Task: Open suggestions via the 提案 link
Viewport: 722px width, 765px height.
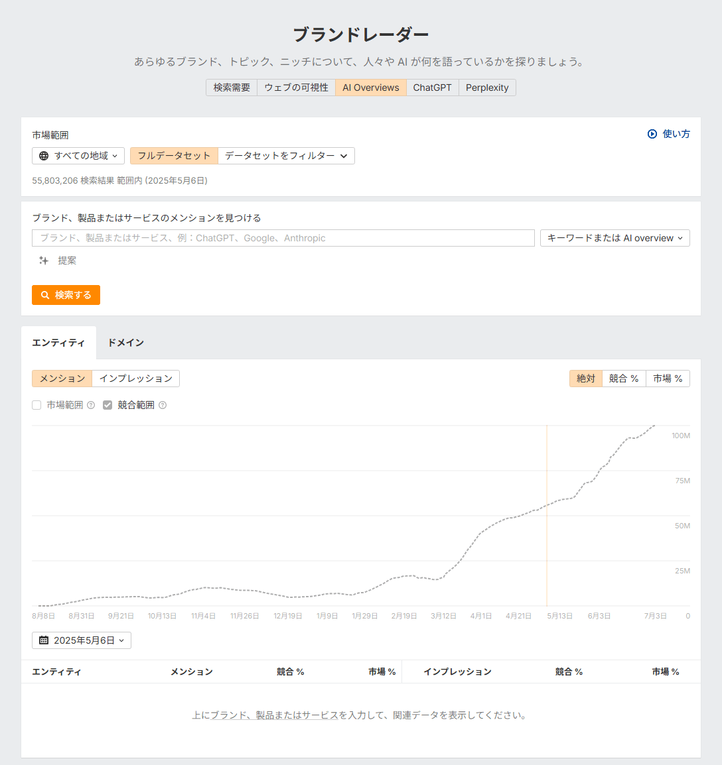Action: click(66, 261)
